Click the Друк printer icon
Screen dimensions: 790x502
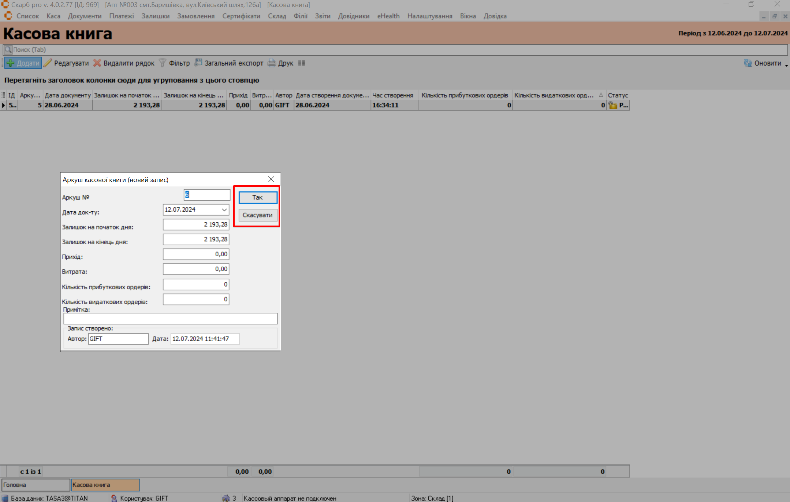272,63
